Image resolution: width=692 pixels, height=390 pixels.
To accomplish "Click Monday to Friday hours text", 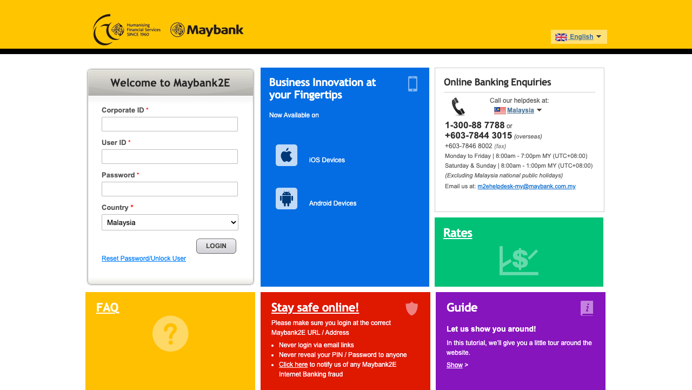I will 516,156.
